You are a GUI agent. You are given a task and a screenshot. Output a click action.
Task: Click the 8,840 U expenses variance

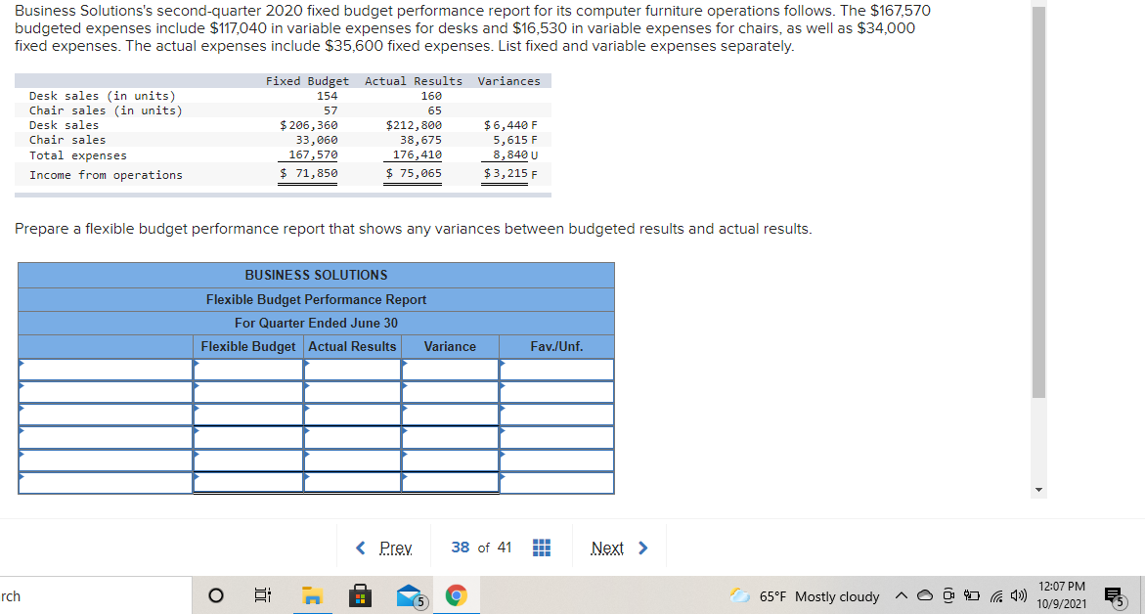tap(515, 154)
